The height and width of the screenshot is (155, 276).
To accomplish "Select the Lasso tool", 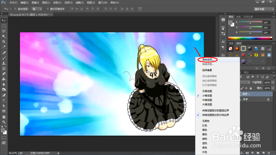I will (4, 31).
